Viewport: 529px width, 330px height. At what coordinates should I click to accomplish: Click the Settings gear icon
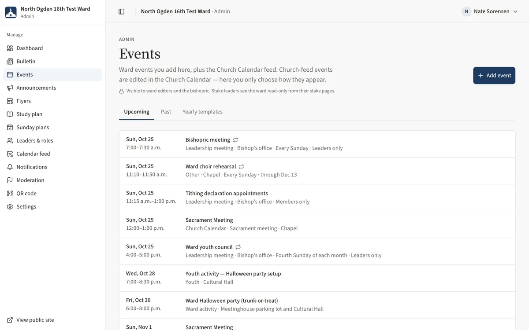(x=10, y=207)
